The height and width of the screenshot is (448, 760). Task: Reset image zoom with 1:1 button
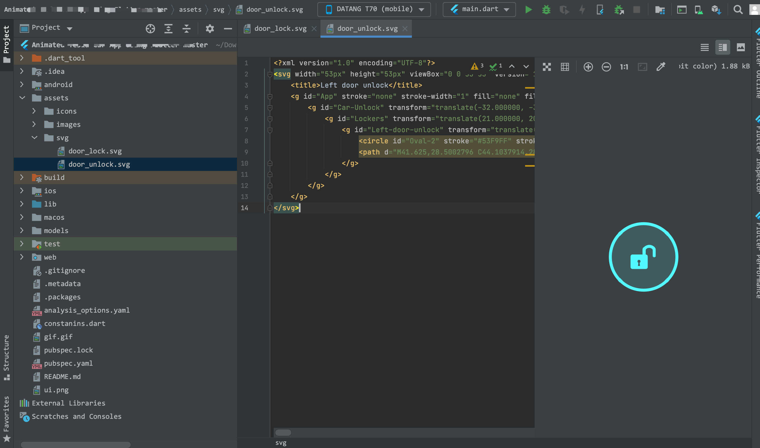pos(624,67)
